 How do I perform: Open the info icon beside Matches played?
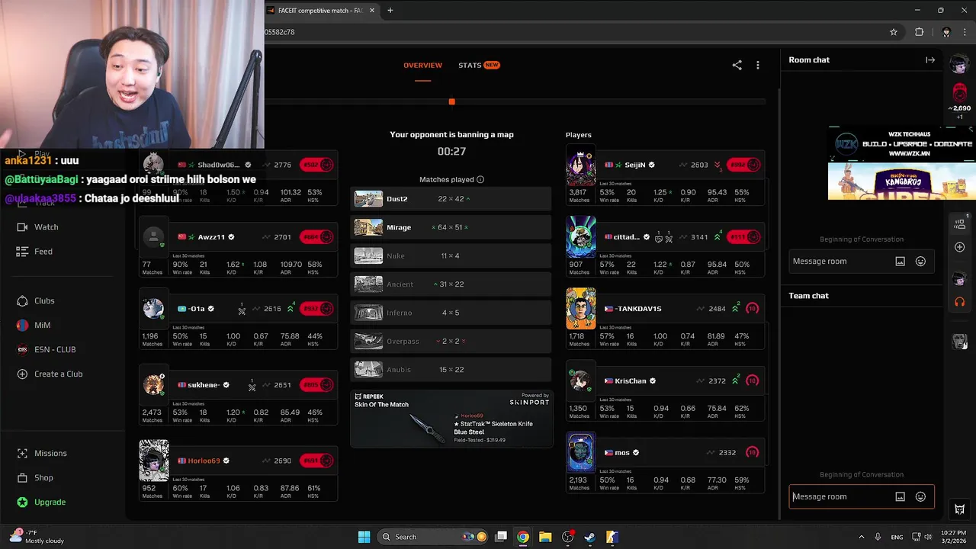tap(480, 180)
